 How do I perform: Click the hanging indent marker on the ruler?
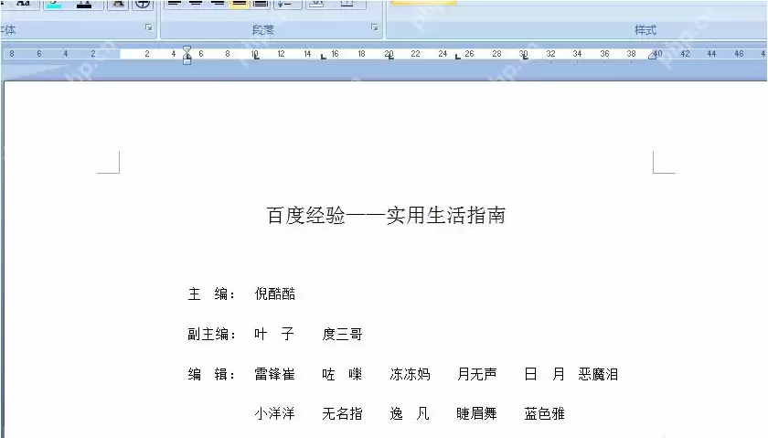click(x=187, y=55)
